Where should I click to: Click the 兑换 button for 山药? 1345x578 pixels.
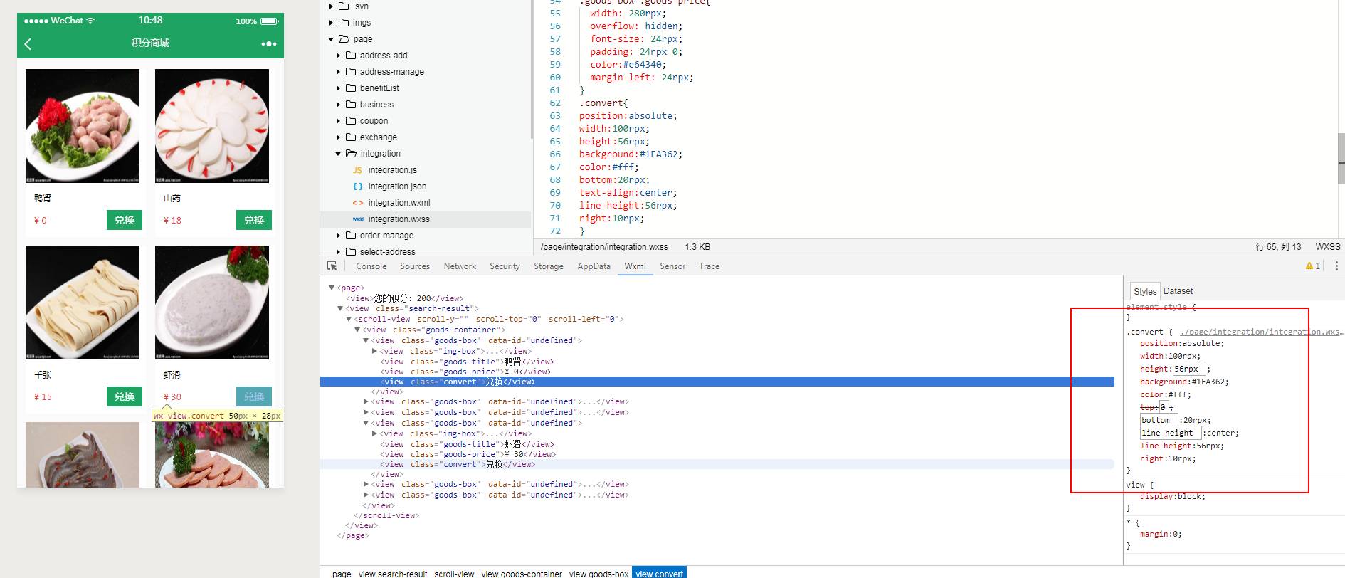coord(254,220)
